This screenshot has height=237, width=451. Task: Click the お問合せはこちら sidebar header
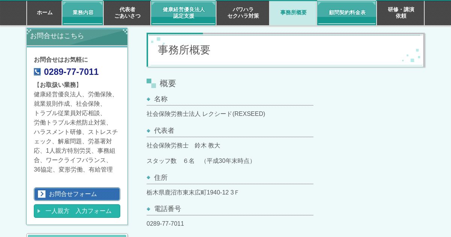(x=77, y=37)
